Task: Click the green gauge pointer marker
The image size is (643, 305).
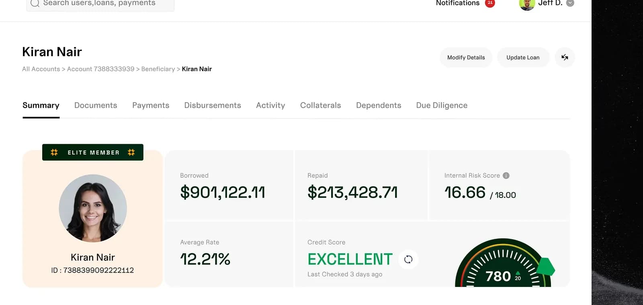Action: pyautogui.click(x=546, y=266)
